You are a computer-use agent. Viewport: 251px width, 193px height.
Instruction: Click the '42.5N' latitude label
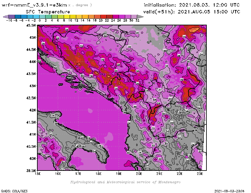click(x=31, y=98)
